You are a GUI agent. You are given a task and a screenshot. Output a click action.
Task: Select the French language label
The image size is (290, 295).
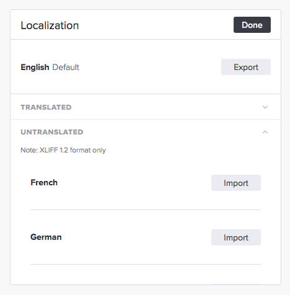tap(44, 183)
